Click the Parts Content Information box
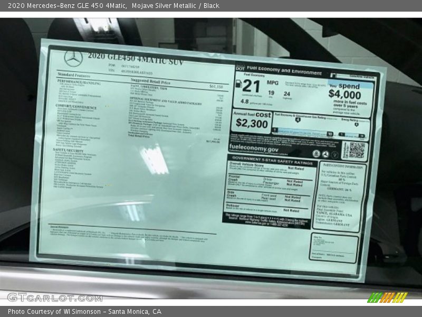Screen dimensions: 422x317 point(341,195)
